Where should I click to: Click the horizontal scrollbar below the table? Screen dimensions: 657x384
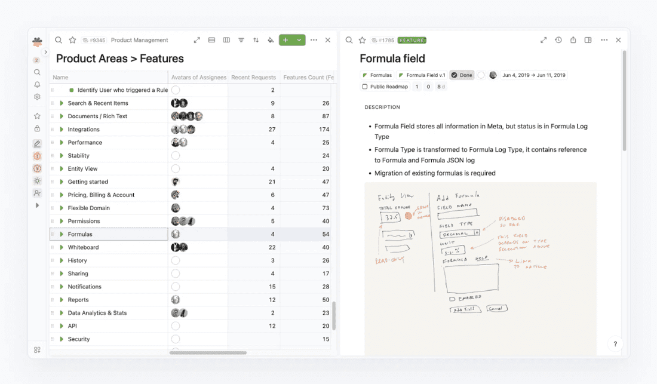(209, 352)
